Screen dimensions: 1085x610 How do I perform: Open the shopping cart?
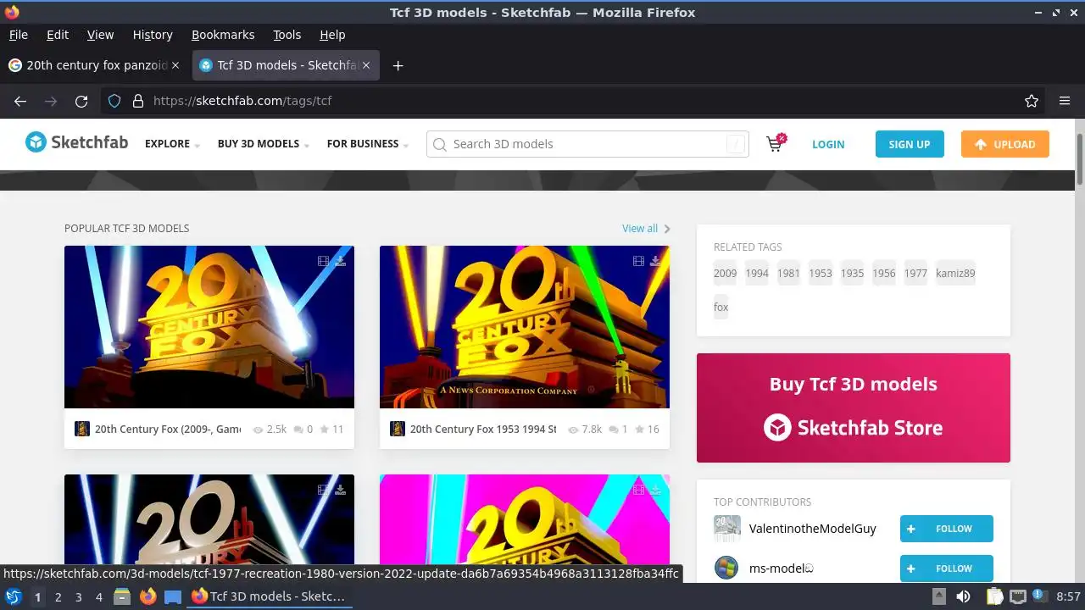[775, 143]
